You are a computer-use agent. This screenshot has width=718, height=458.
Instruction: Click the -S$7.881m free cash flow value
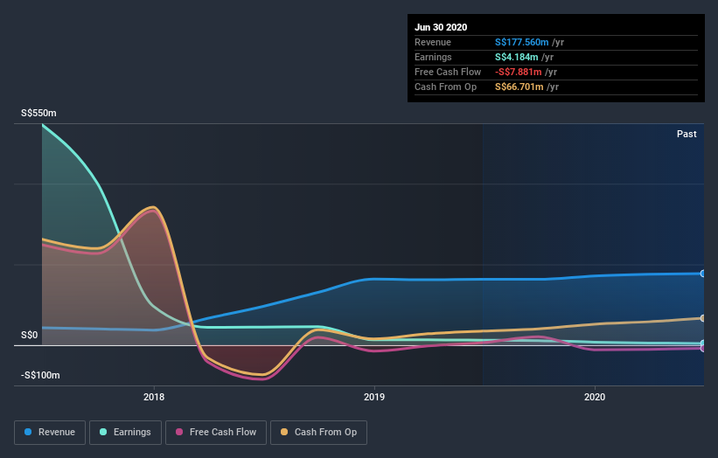coord(519,72)
